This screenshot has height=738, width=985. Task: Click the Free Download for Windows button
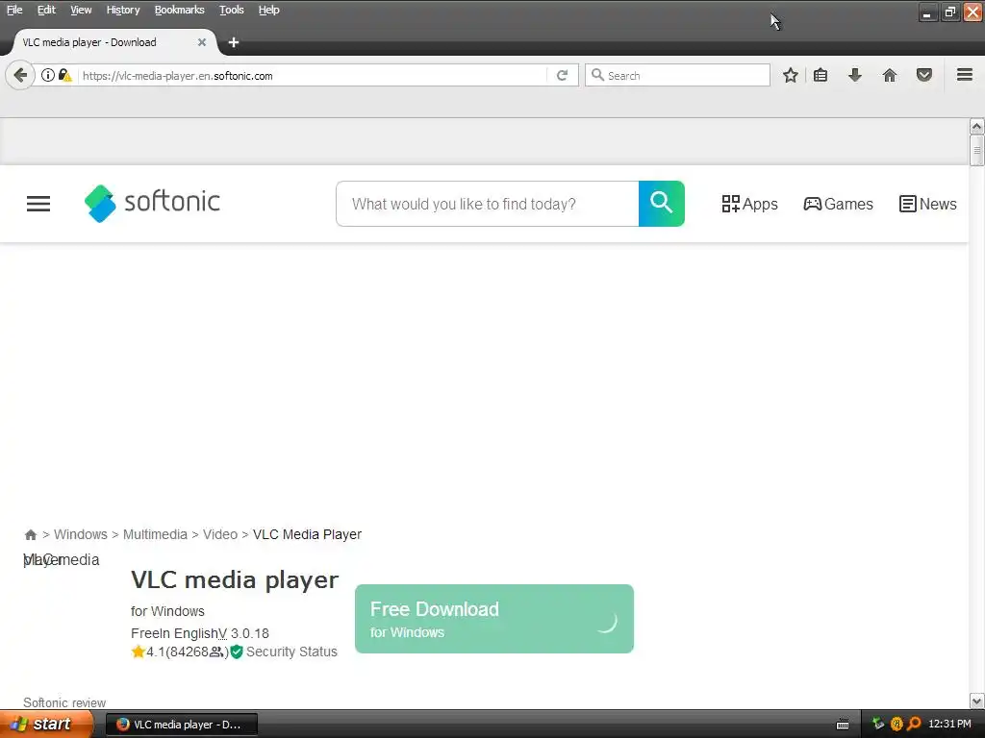pos(494,619)
